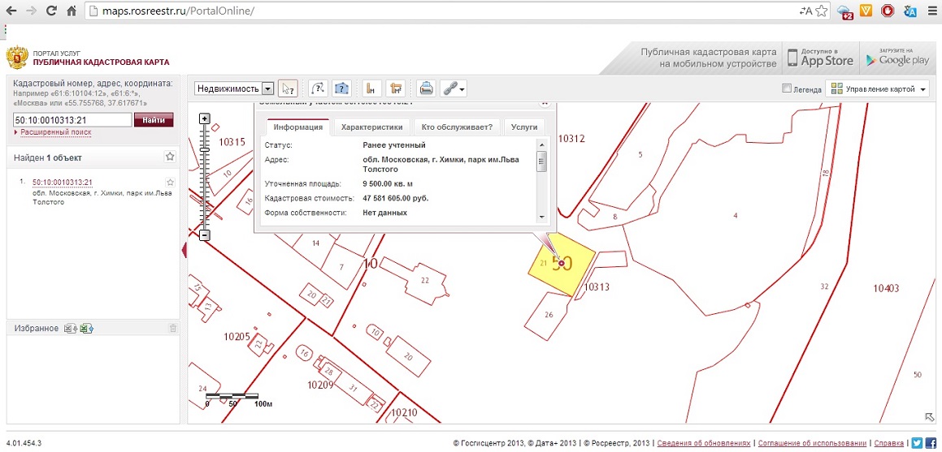Viewport: 942px width, 452px height.
Task: Focus the cadastral number search field
Action: click(72, 120)
